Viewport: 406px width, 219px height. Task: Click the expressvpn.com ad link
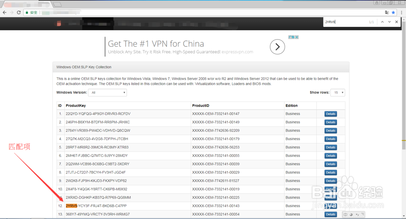click(237, 52)
